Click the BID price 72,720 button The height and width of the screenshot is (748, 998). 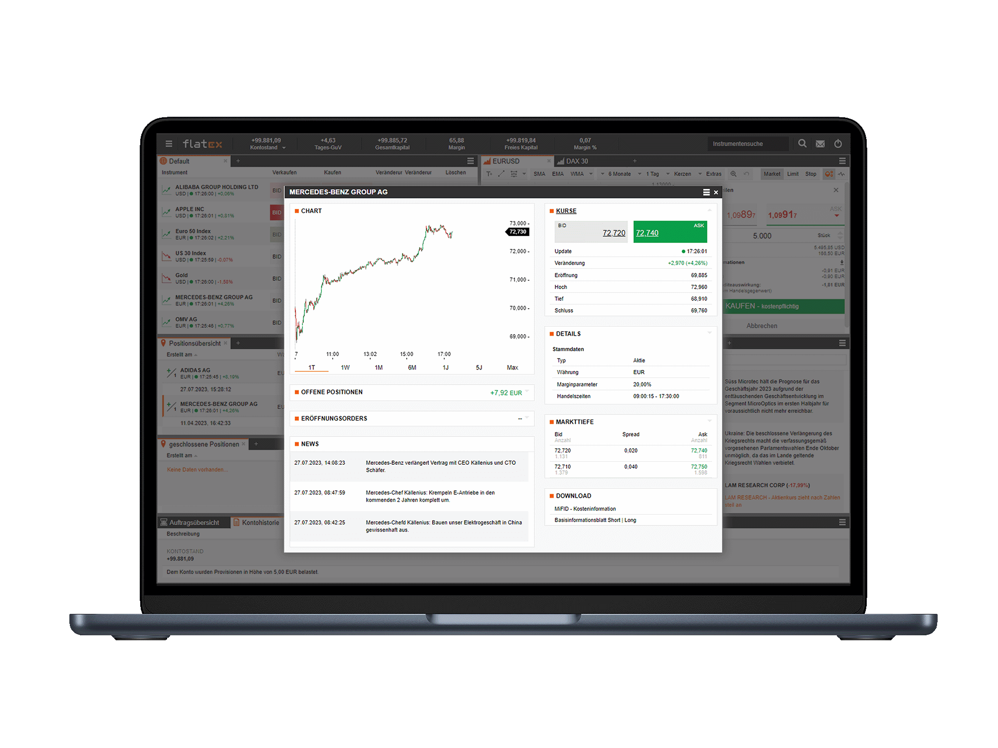click(591, 232)
